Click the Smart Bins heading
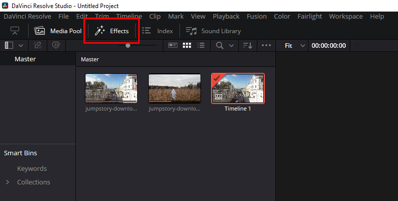The width and height of the screenshot is (398, 201). click(x=21, y=153)
